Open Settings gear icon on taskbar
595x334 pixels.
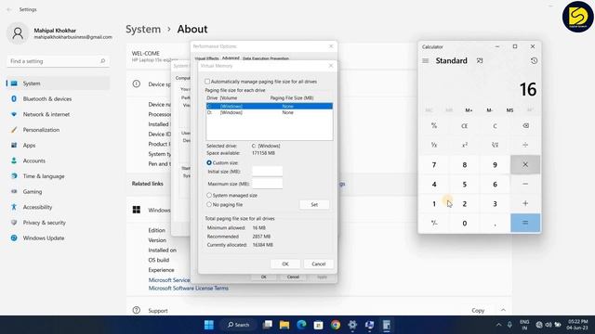coord(352,325)
